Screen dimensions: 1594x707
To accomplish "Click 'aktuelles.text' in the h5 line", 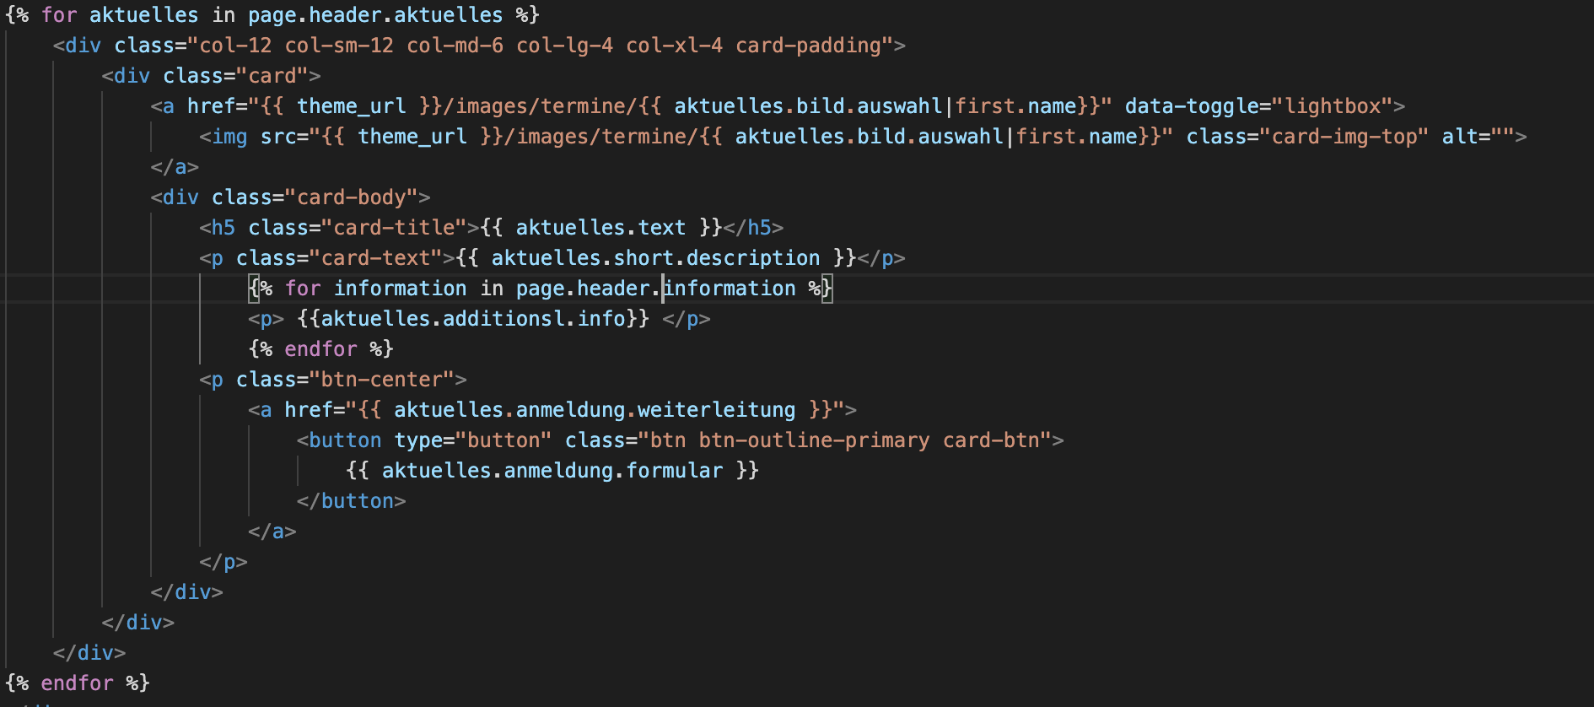I will (x=600, y=228).
